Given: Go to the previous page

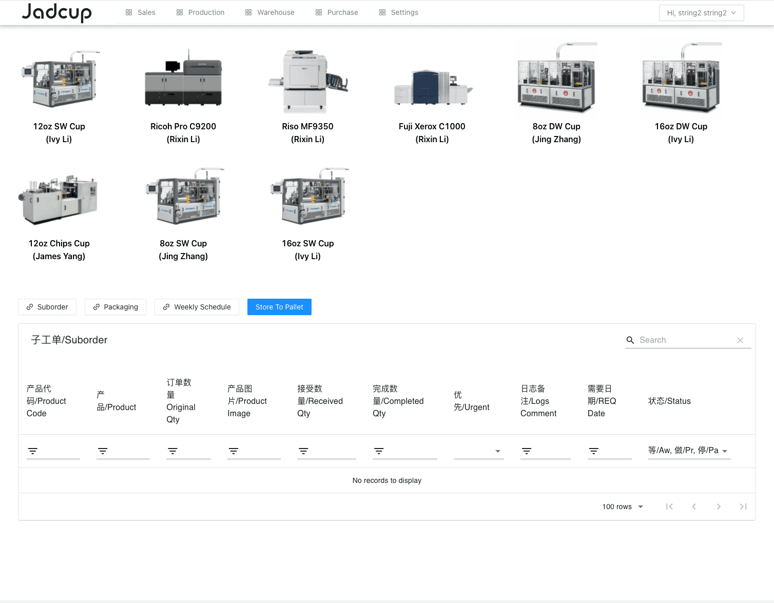Looking at the screenshot, I should (x=694, y=507).
